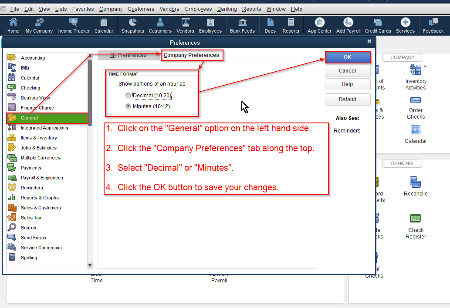The height and width of the screenshot is (308, 450).
Task: Click OK to save preferences
Action: coord(347,57)
